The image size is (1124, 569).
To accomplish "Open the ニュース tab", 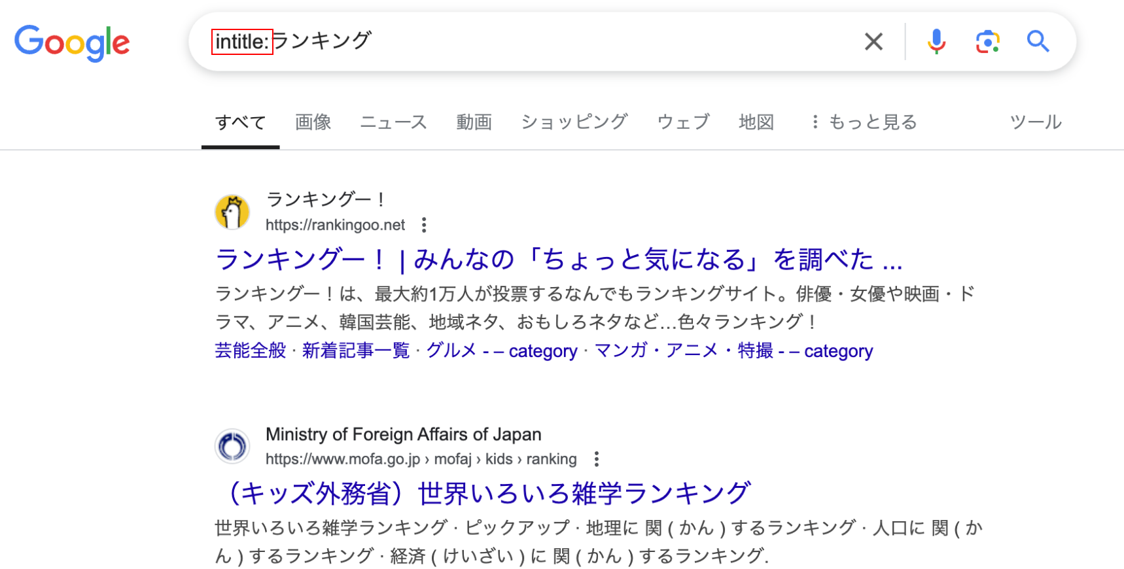I will click(x=393, y=122).
